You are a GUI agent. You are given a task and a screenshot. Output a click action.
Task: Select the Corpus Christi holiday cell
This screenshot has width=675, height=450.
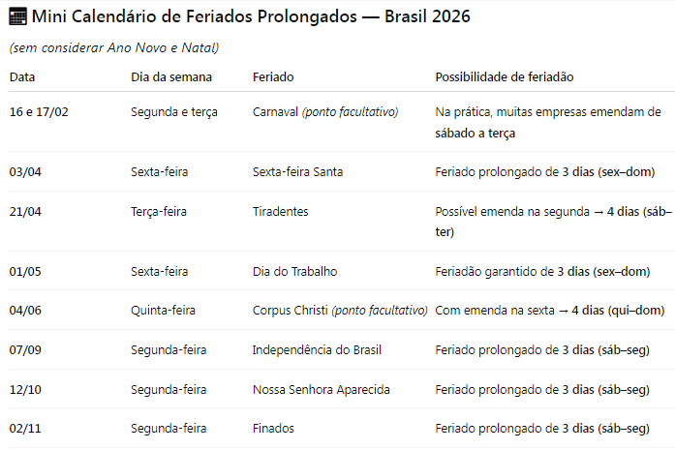tap(340, 311)
